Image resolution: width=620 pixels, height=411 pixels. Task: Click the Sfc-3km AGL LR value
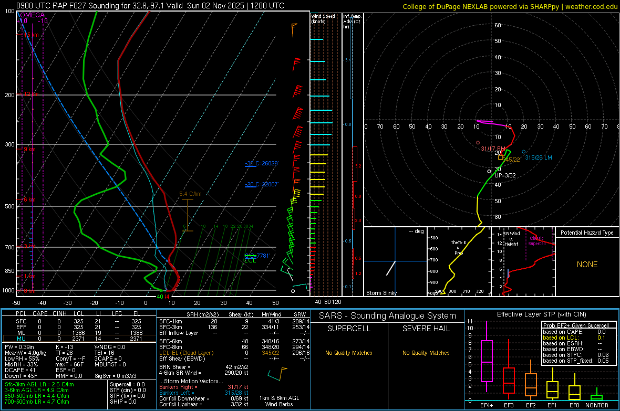pos(39,384)
